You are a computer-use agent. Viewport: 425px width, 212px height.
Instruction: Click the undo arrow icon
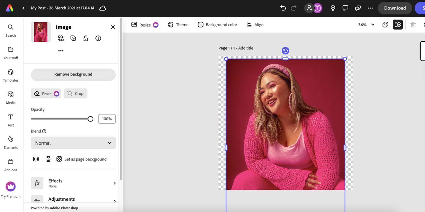[283, 8]
